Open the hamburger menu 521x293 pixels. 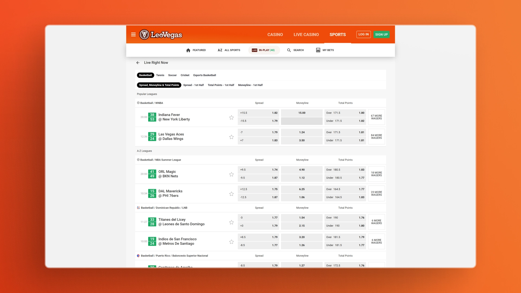pyautogui.click(x=133, y=34)
